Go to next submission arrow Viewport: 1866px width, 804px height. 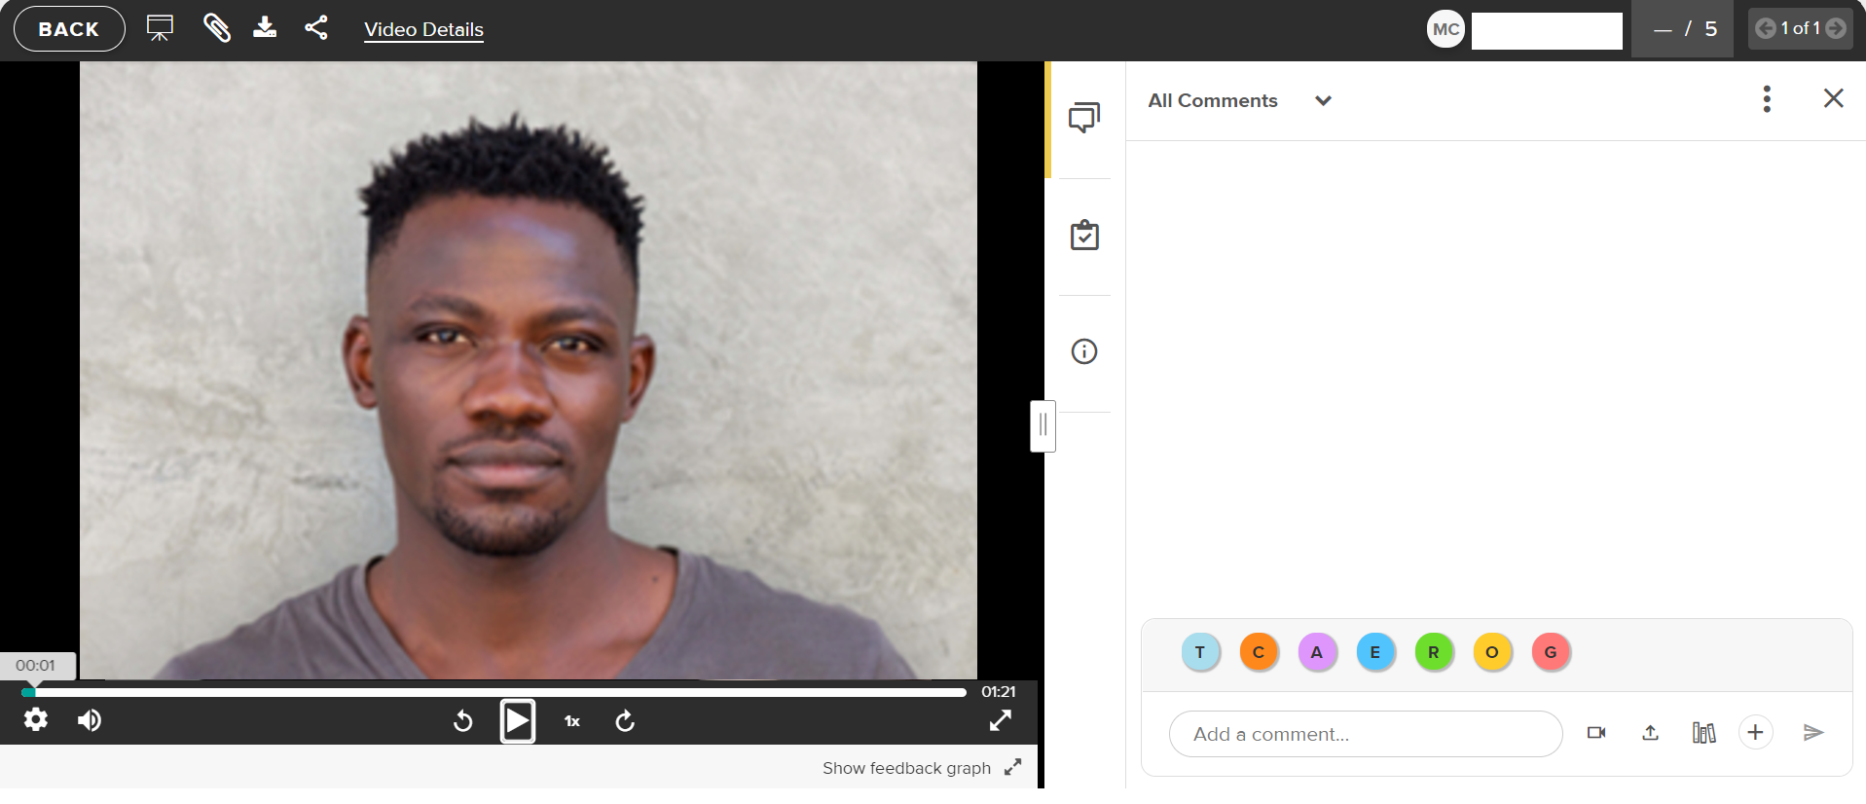pos(1836,28)
